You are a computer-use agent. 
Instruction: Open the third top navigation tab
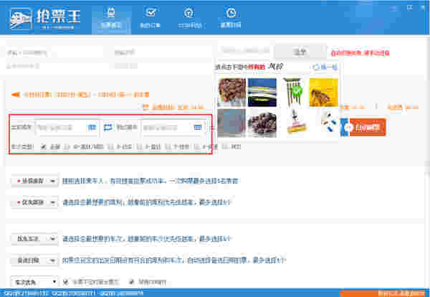[189, 18]
